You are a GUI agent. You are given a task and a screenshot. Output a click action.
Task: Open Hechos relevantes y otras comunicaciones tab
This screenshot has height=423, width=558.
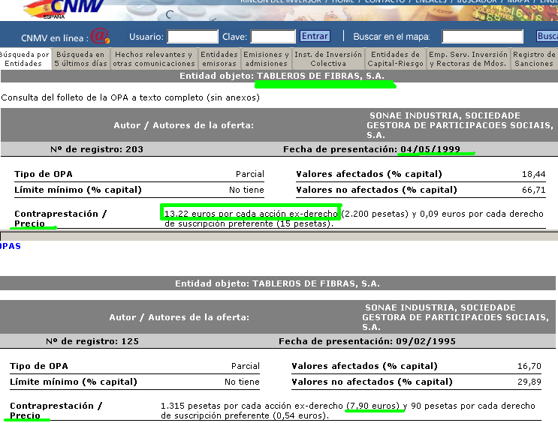click(154, 58)
